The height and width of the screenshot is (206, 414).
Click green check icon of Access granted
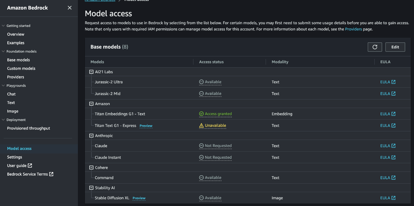[201, 114]
